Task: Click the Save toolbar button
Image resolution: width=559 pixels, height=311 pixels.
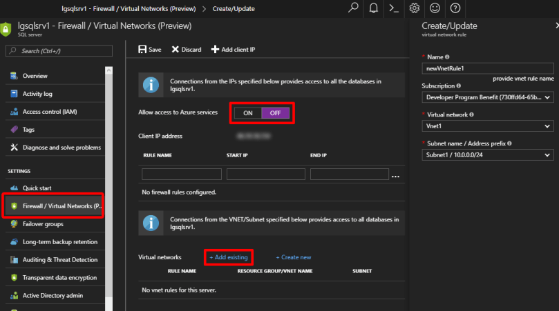Action: tap(150, 50)
